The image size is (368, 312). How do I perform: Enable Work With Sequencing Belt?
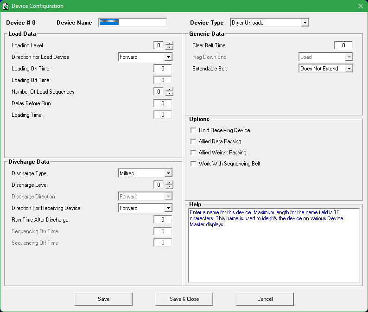[193, 164]
